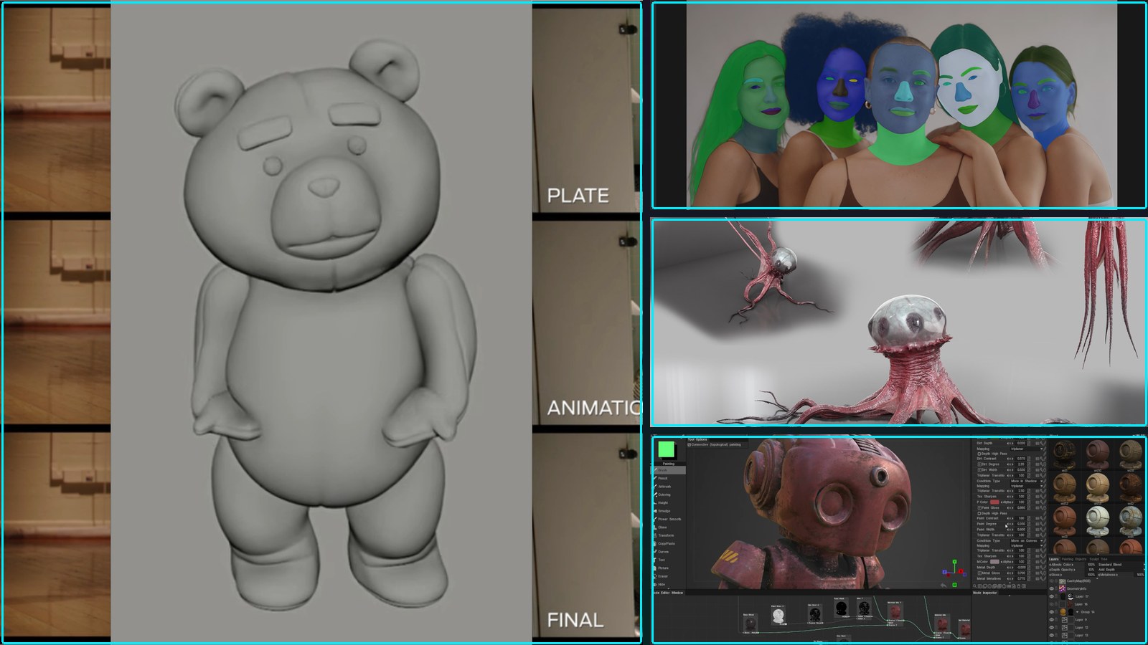Select the Pencil tool
1148x645 pixels.
(x=669, y=478)
